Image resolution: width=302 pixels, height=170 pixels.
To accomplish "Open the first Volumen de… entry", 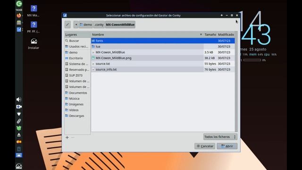I will (x=77, y=81).
